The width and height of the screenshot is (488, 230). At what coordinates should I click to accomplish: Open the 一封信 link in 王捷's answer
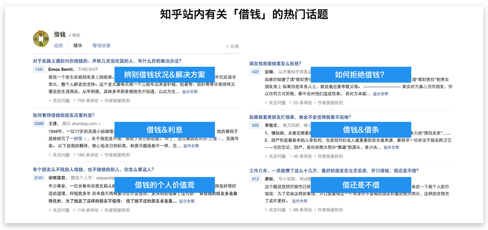tap(78, 139)
